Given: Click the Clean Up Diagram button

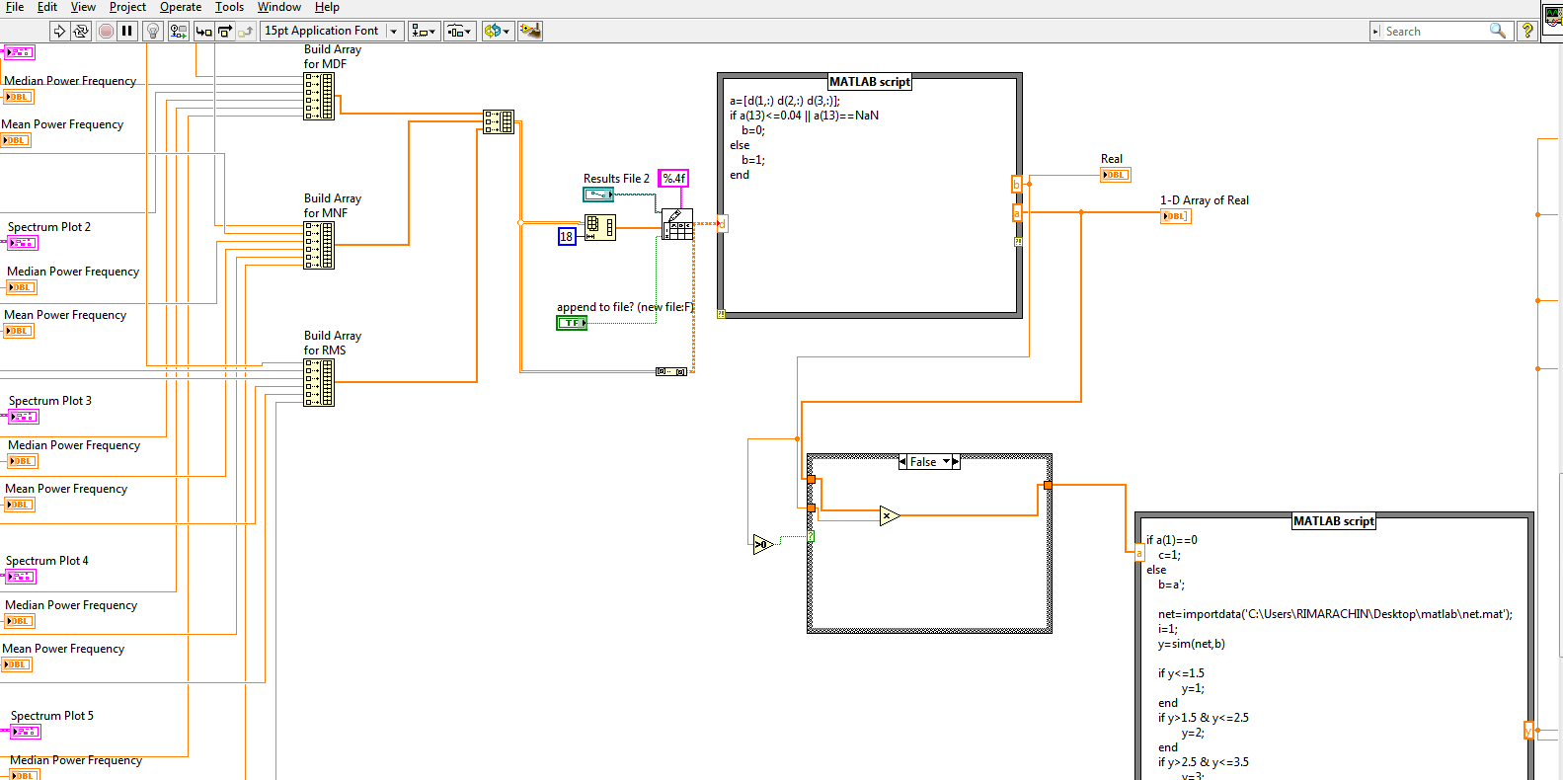Looking at the screenshot, I should coord(530,31).
